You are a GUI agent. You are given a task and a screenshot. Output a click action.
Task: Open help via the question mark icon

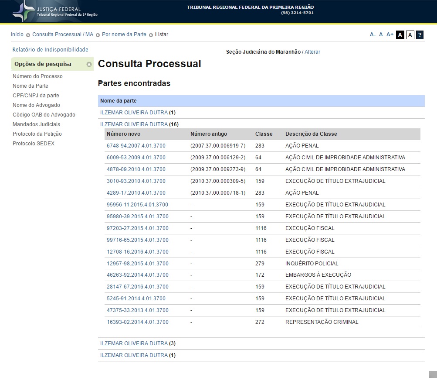420,35
